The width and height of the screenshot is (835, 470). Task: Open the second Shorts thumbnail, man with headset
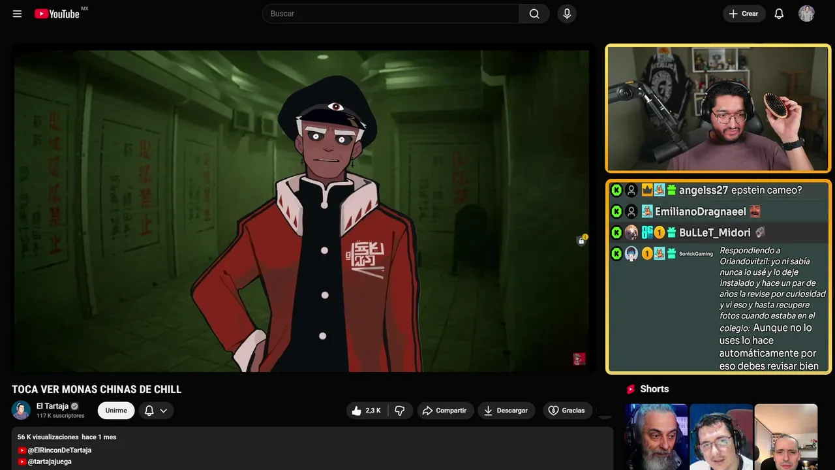(721, 437)
